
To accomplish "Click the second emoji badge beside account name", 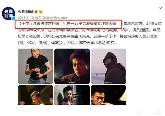I will (41, 12).
